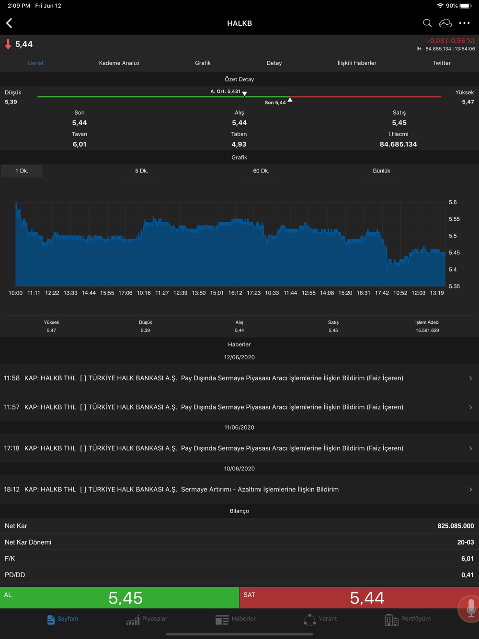Image resolution: width=479 pixels, height=639 pixels.
Task: Tap the 11/06/2020 date header
Action: [239, 427]
